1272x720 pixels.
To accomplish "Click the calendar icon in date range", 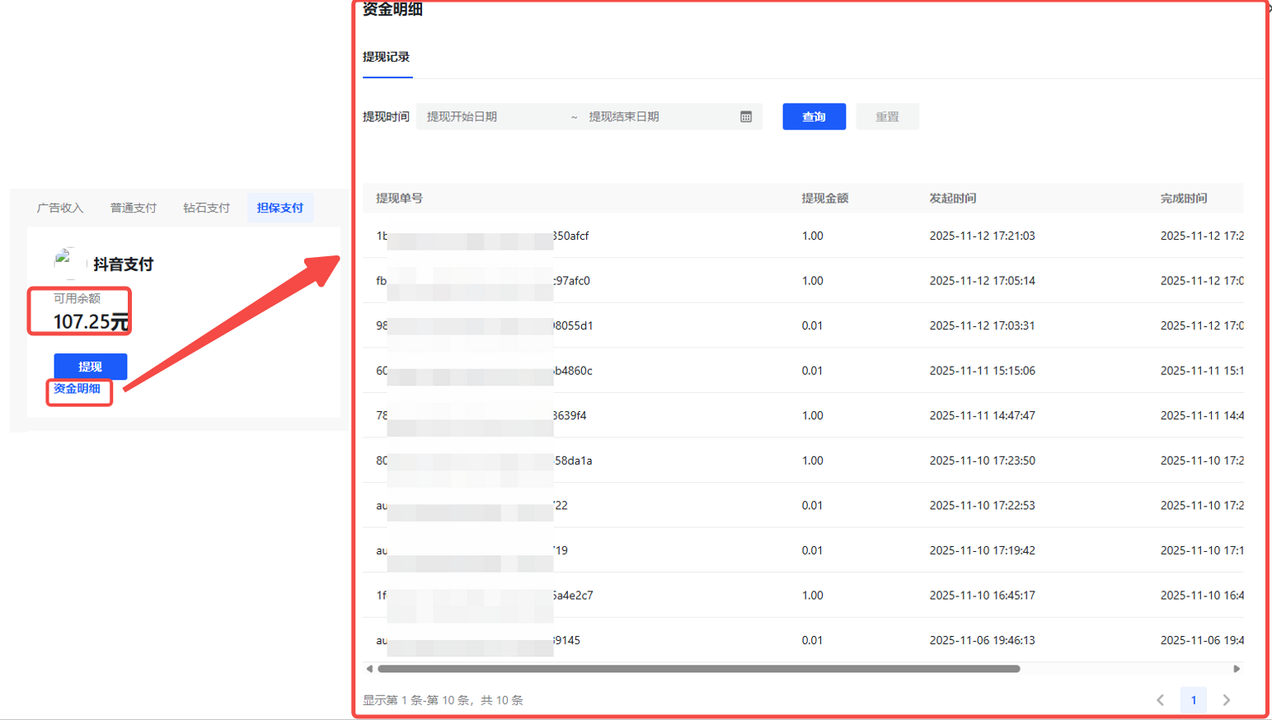I will click(x=745, y=117).
